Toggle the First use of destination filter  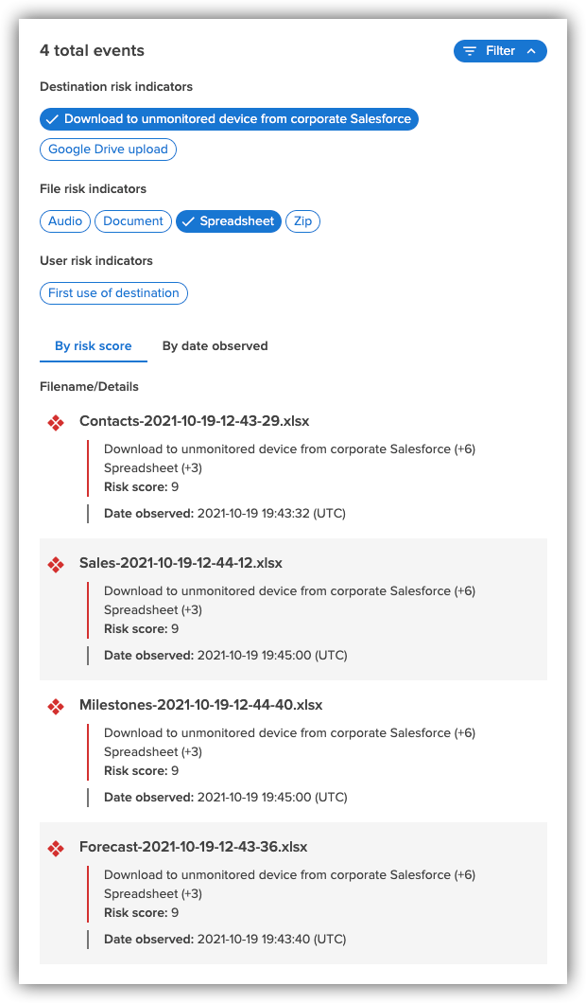click(112, 292)
